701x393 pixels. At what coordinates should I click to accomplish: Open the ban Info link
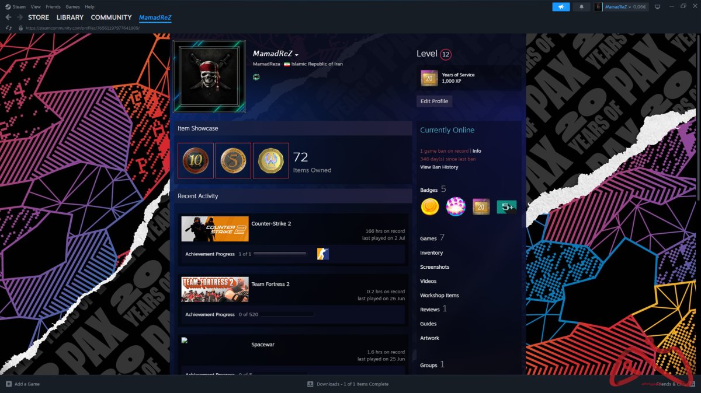[477, 151]
